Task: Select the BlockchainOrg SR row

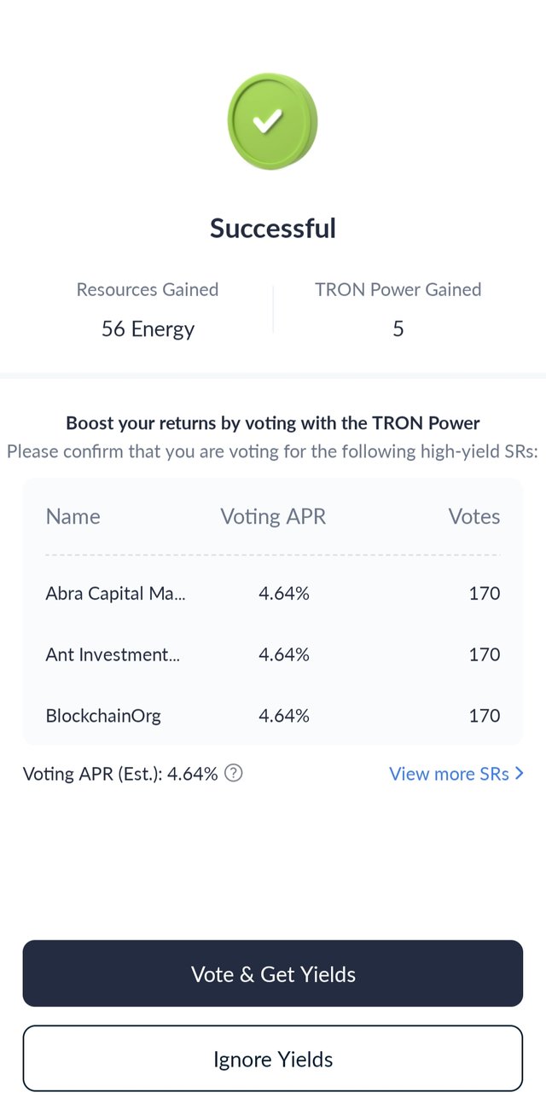Action: point(272,716)
